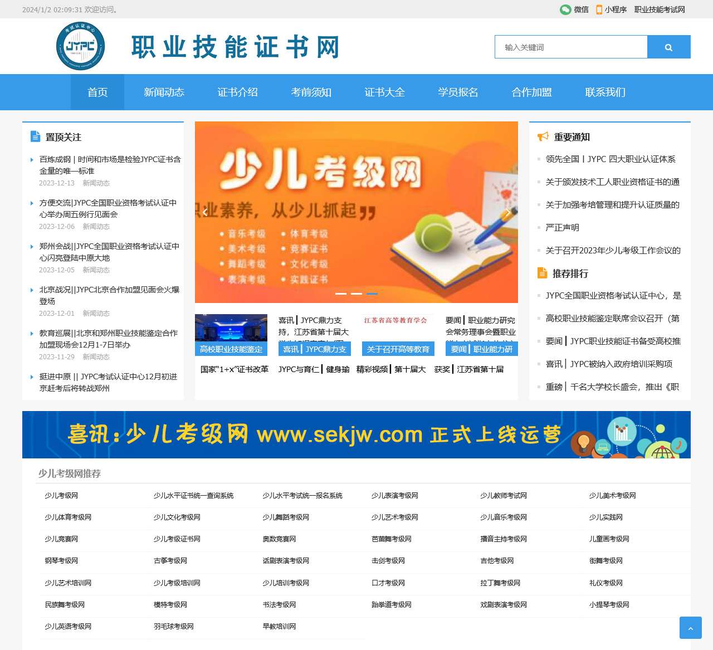This screenshot has width=713, height=650.
Task: Open the 国家"1+x"证书改革 link
Action: tap(235, 369)
